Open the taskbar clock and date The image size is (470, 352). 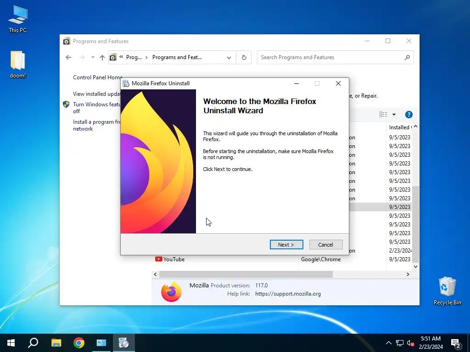pos(431,343)
